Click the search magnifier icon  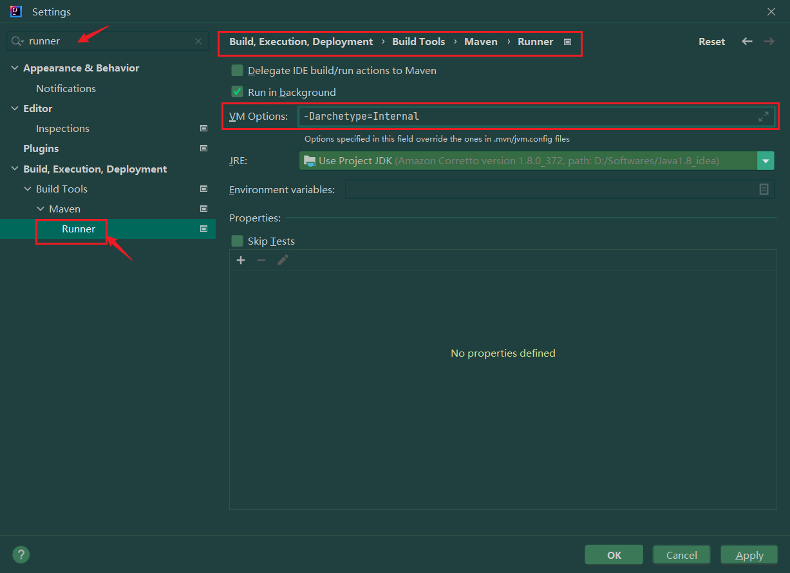17,41
